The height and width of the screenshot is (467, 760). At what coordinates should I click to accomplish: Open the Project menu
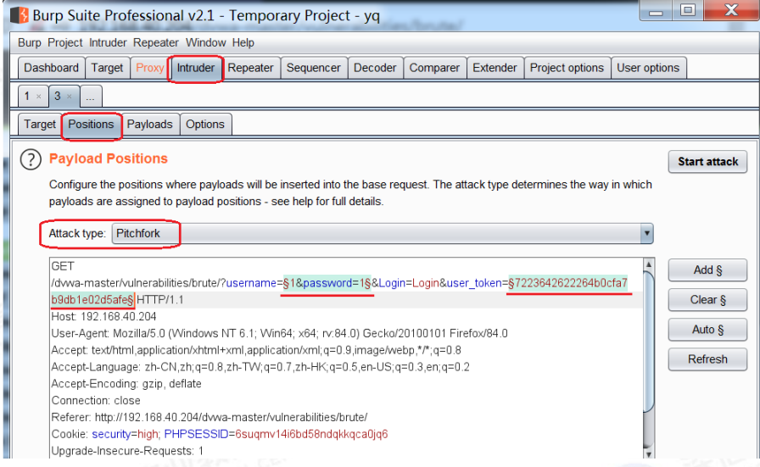coord(65,42)
